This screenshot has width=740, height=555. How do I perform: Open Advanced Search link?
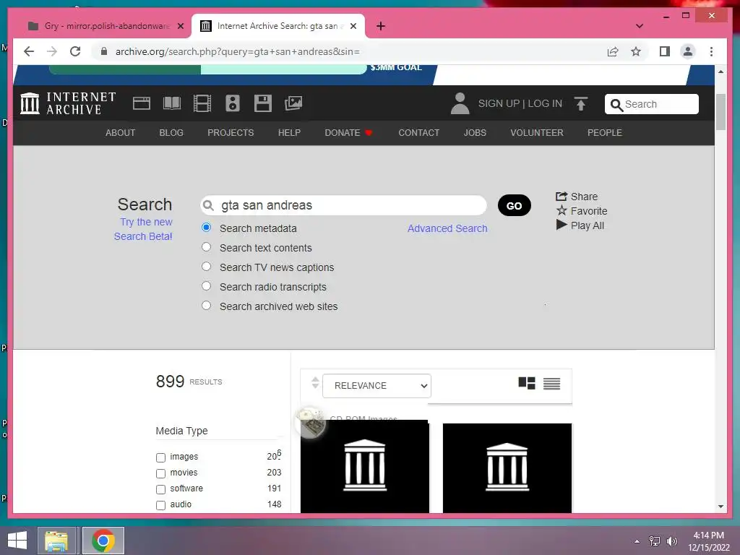pos(447,228)
